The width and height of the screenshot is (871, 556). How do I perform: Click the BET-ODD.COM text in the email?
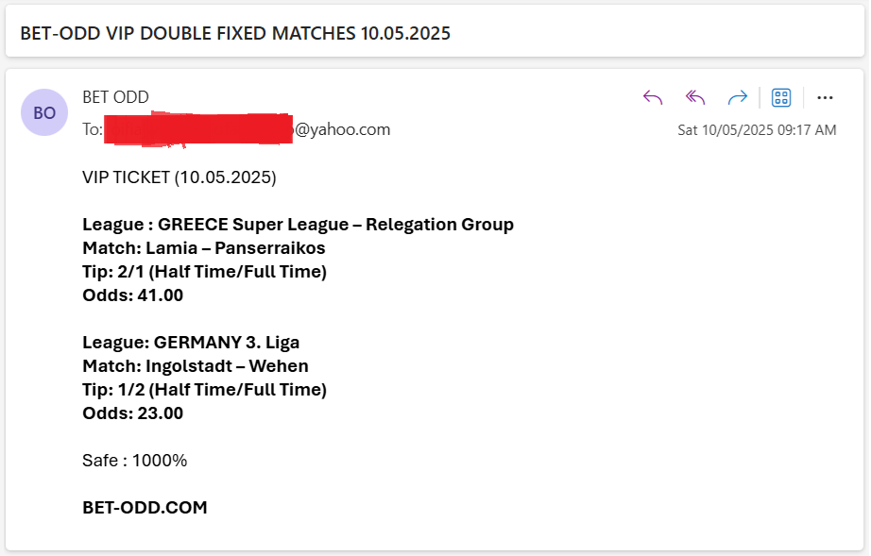pyautogui.click(x=145, y=507)
